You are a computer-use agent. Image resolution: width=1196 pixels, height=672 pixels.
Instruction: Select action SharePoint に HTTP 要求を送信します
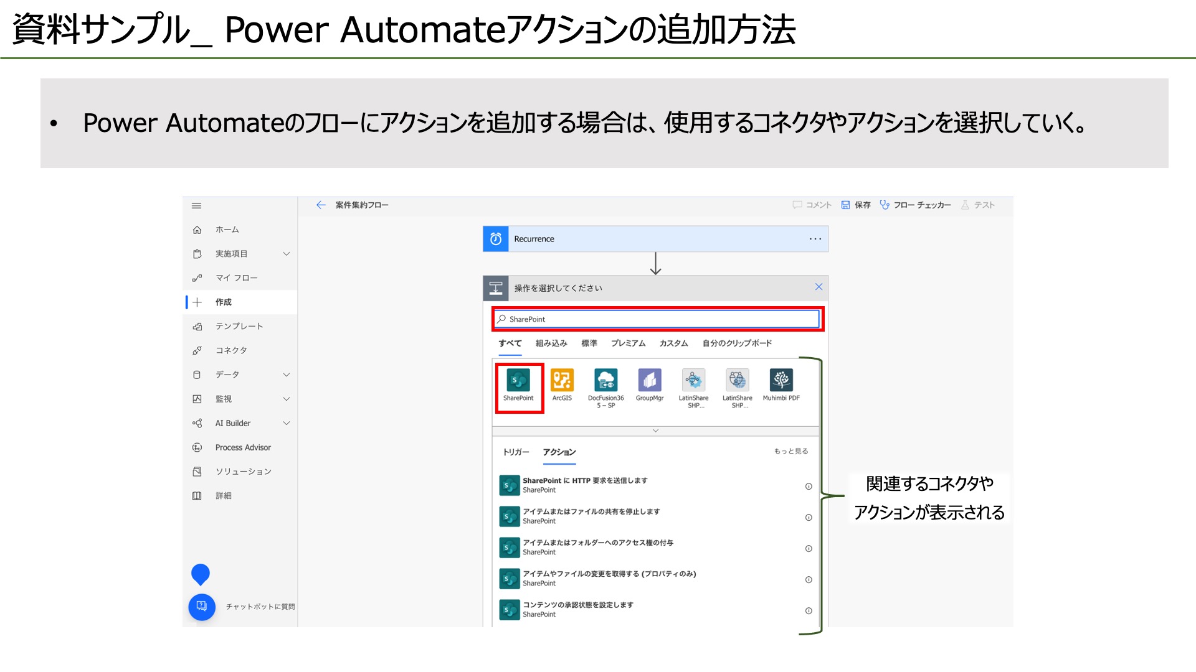(x=657, y=485)
